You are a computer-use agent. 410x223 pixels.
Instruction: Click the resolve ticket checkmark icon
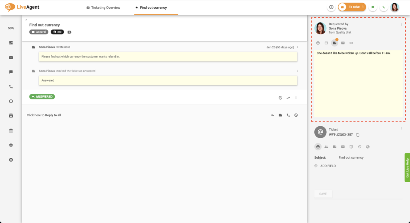(x=280, y=98)
